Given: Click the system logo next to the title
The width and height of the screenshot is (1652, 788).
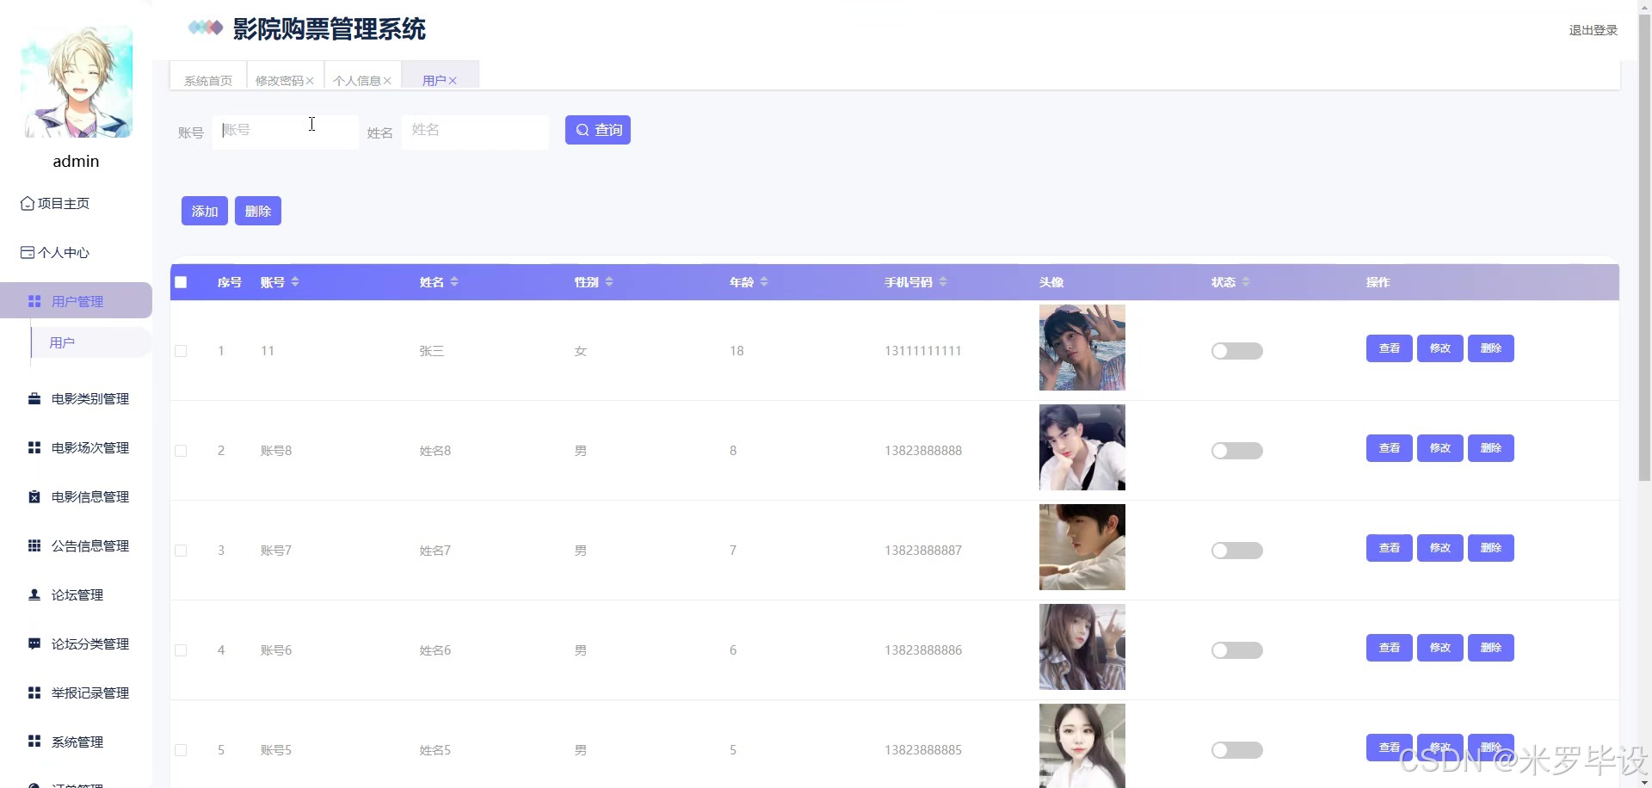Looking at the screenshot, I should [x=206, y=28].
